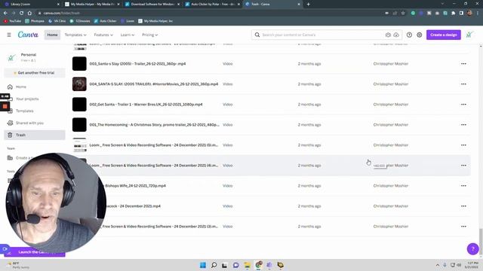The width and height of the screenshot is (483, 271).
Task: Select 001_The Homecoming Christmas Story file name
Action: pos(154,125)
